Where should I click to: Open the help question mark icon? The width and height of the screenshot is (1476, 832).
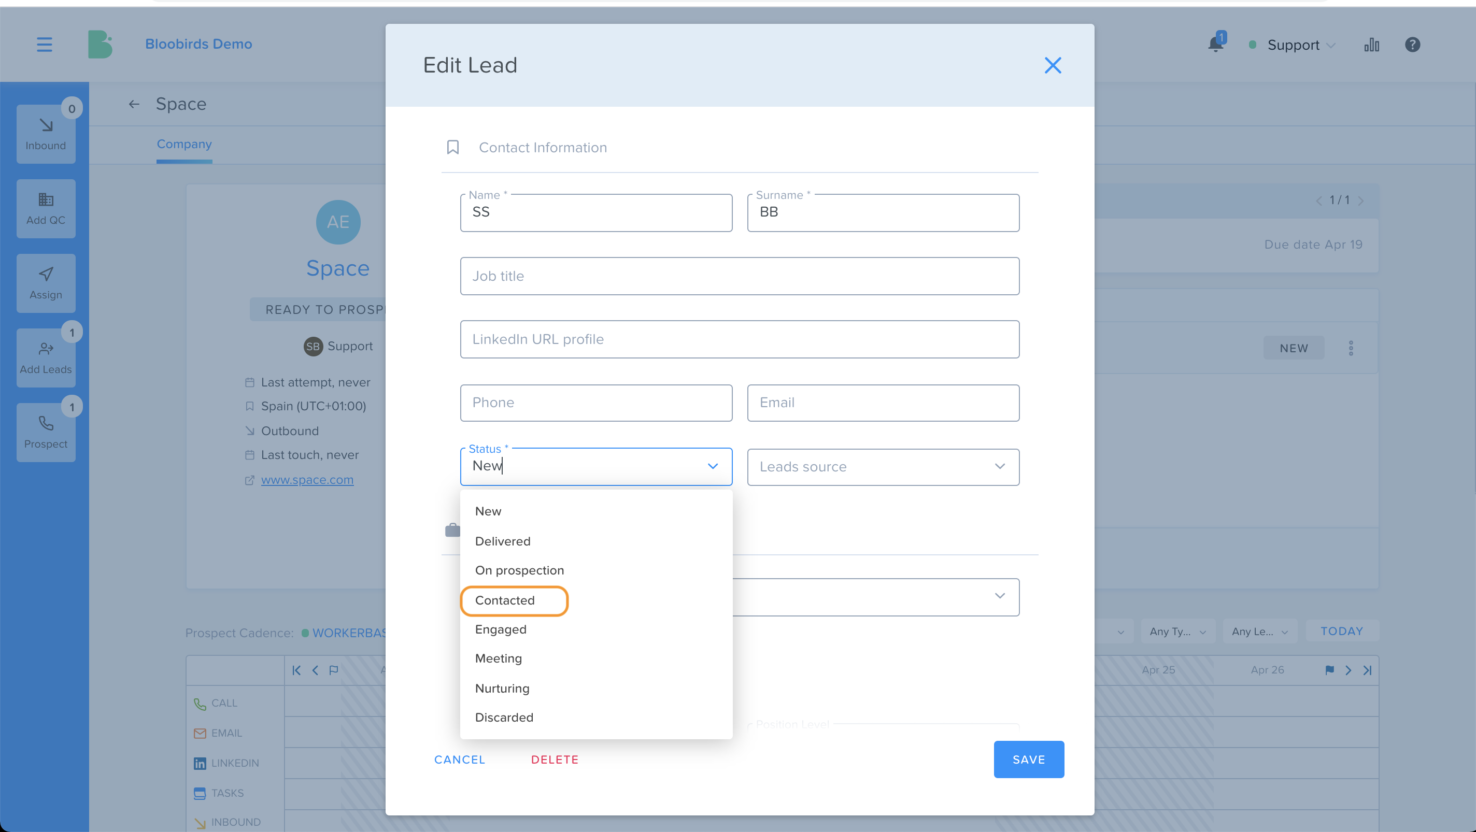click(1412, 44)
